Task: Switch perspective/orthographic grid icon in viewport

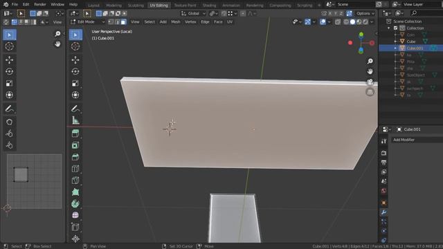Action: (370, 92)
